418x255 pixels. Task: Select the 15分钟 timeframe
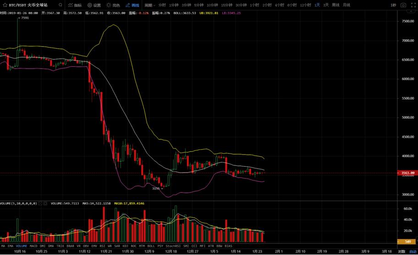[226, 5]
